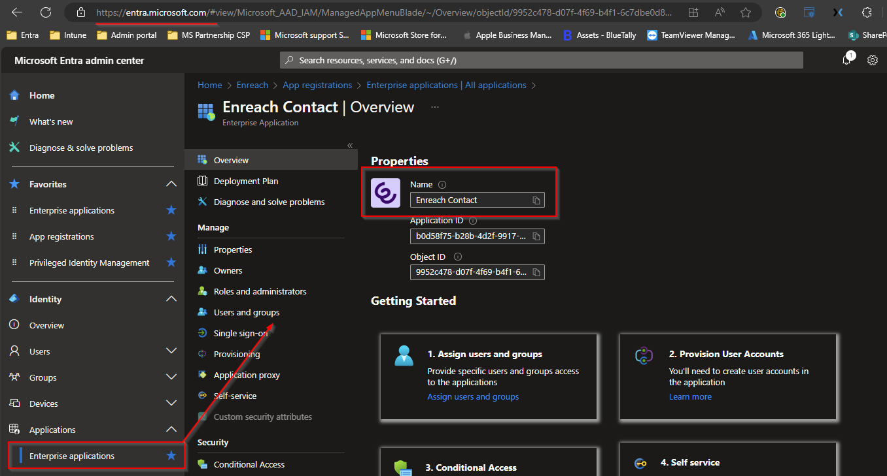Screen dimensions: 887x476
Task: Copy the Enreach Contact name field
Action: pos(536,200)
